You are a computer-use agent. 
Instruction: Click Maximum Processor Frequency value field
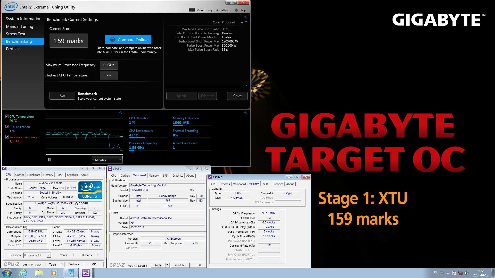109,65
